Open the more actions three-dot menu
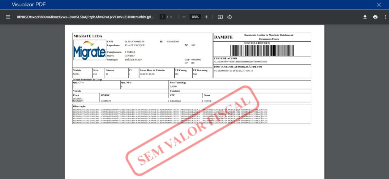This screenshot has width=389, height=179. pos(385,17)
